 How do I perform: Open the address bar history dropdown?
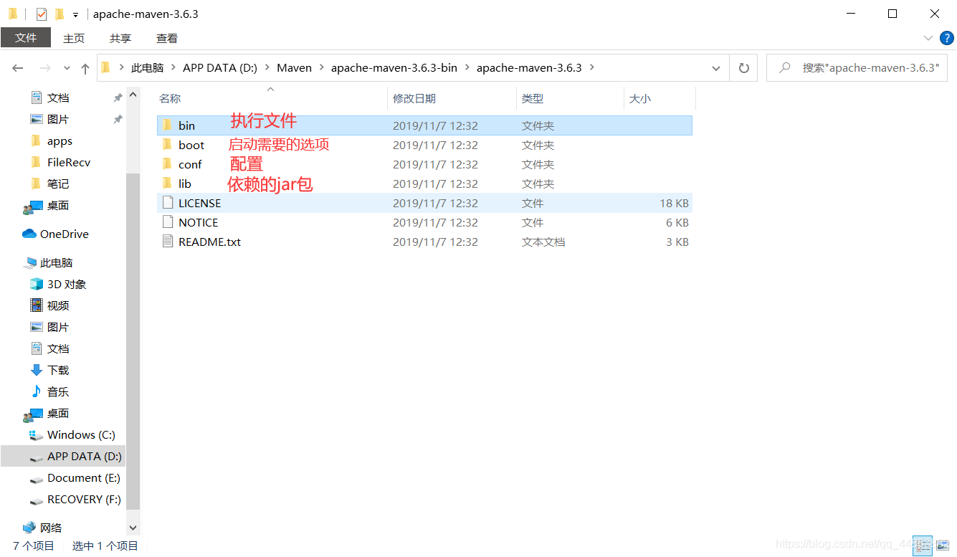pyautogui.click(x=715, y=68)
